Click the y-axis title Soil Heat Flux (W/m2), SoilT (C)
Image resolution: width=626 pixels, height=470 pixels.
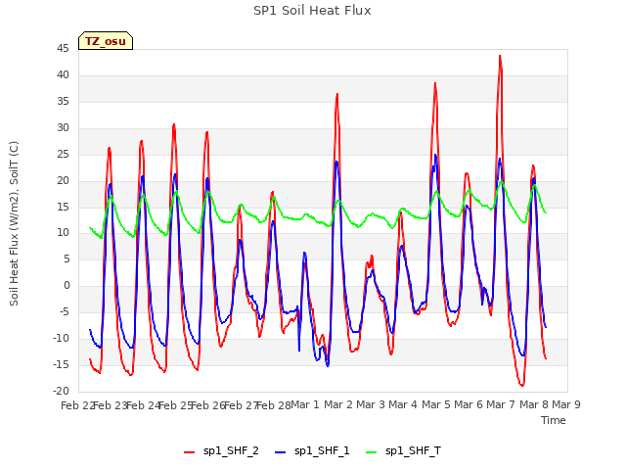click(x=14, y=223)
